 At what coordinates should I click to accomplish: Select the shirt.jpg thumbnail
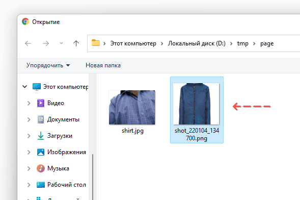coord(132,107)
